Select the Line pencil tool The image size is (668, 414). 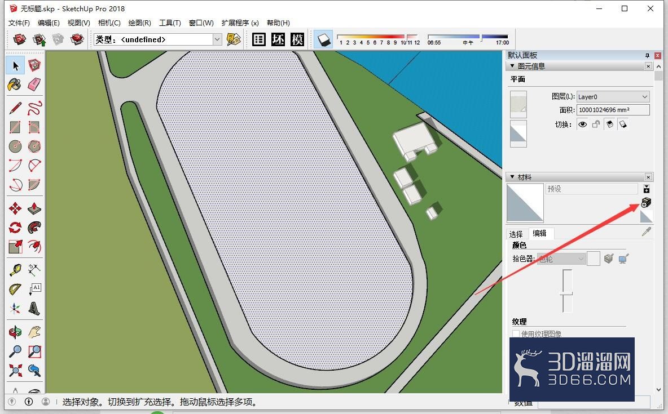click(15, 108)
